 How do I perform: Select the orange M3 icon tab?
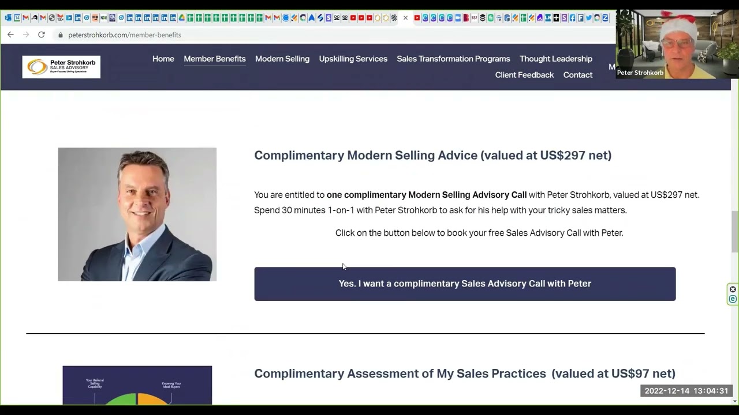point(95,18)
